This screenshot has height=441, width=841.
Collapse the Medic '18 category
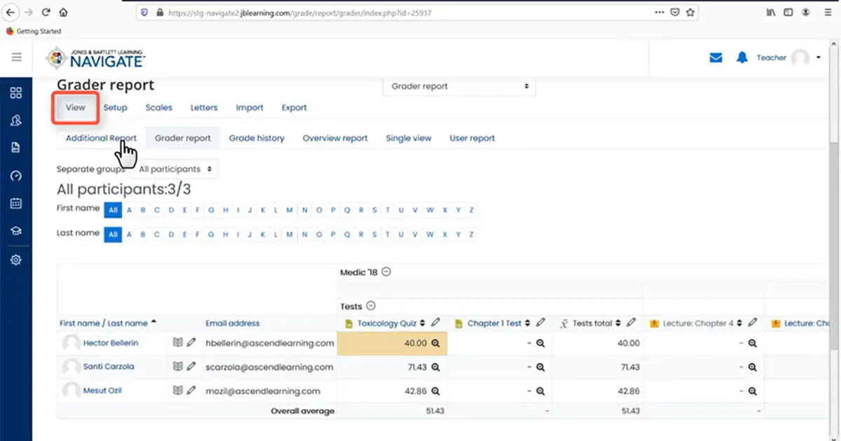(x=386, y=272)
